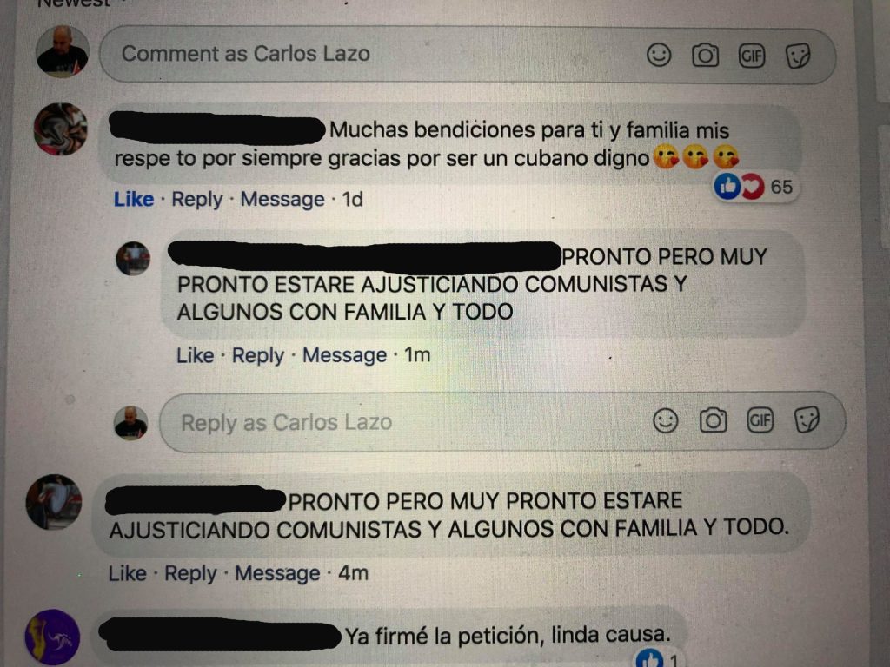This screenshot has height=667, width=890.
Task: Click in the Reply as Carlos Lazo field
Action: pyautogui.click(x=502, y=422)
